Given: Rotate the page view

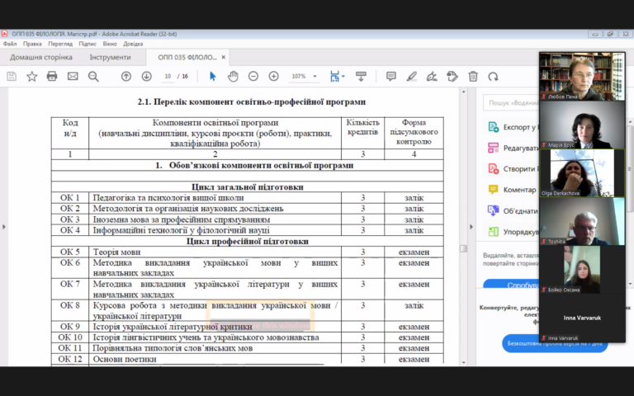Looking at the screenshot, I should pos(493,76).
